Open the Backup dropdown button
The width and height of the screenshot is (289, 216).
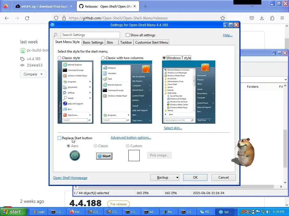pos(165,177)
